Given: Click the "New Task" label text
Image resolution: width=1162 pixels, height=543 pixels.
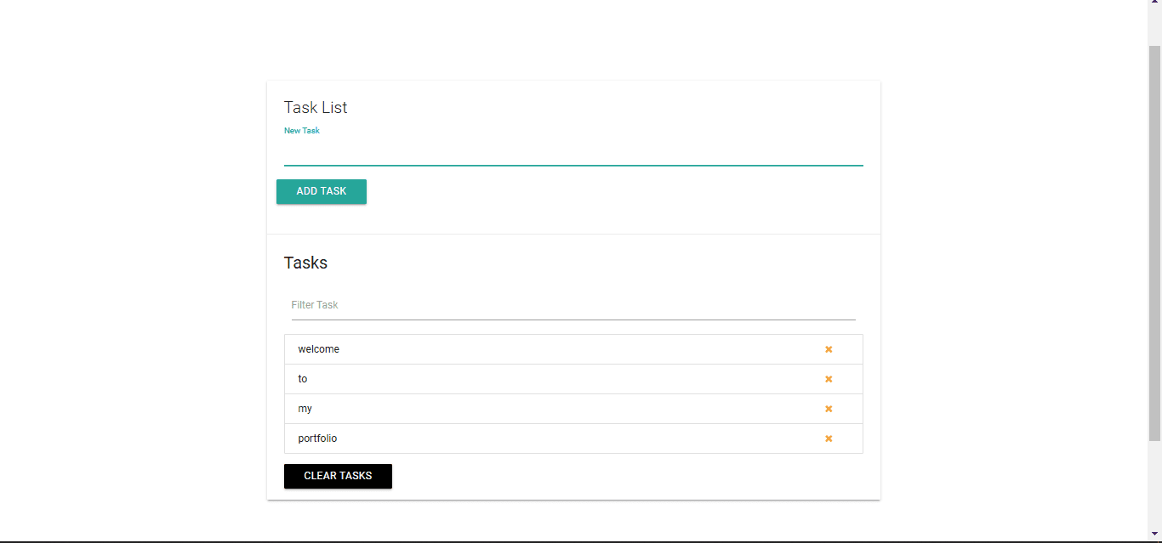Looking at the screenshot, I should point(302,130).
